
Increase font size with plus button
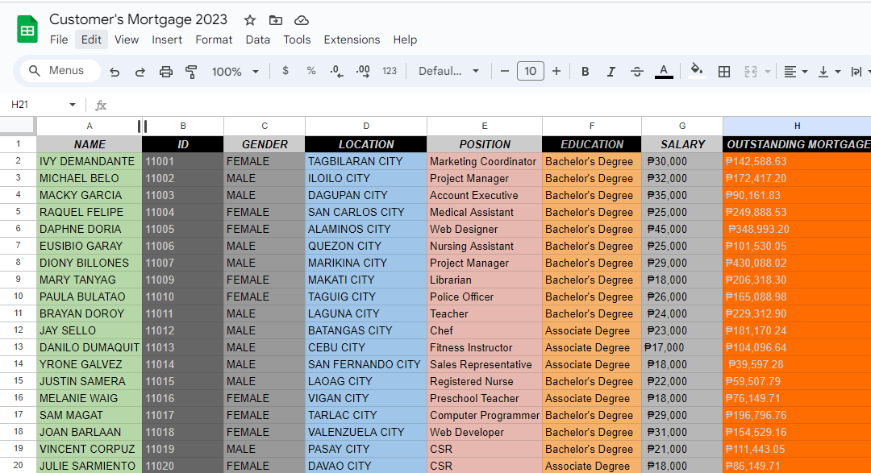[x=556, y=71]
